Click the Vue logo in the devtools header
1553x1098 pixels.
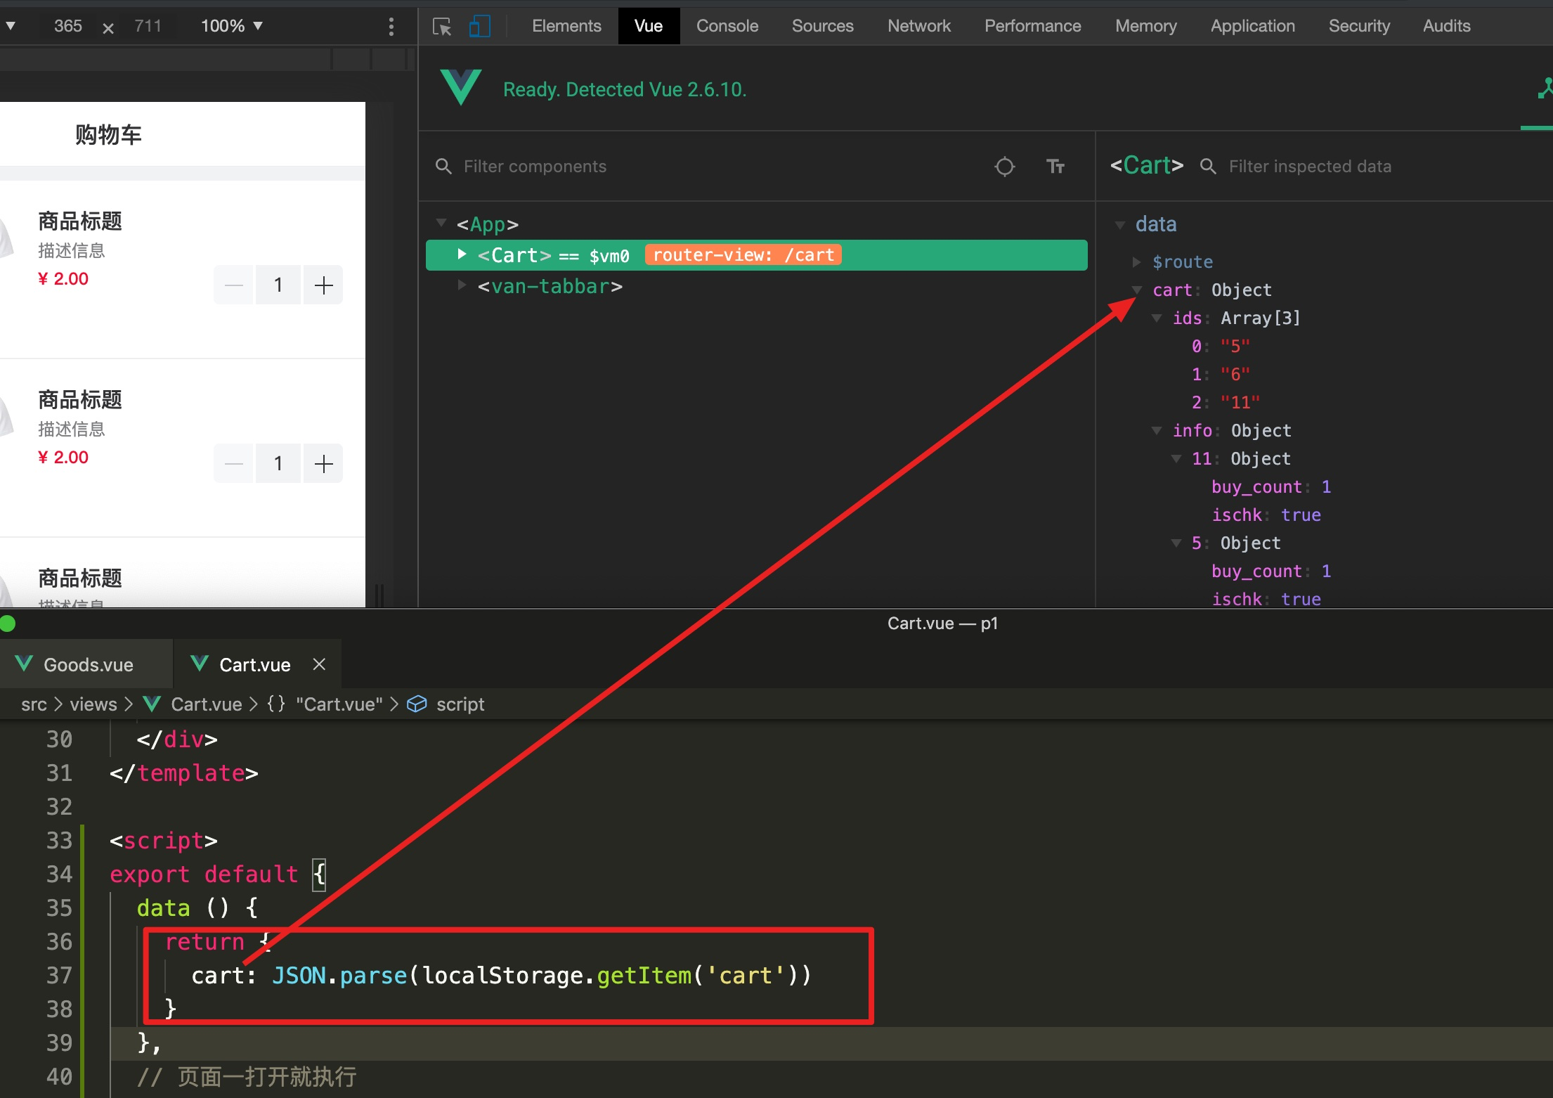pyautogui.click(x=461, y=87)
